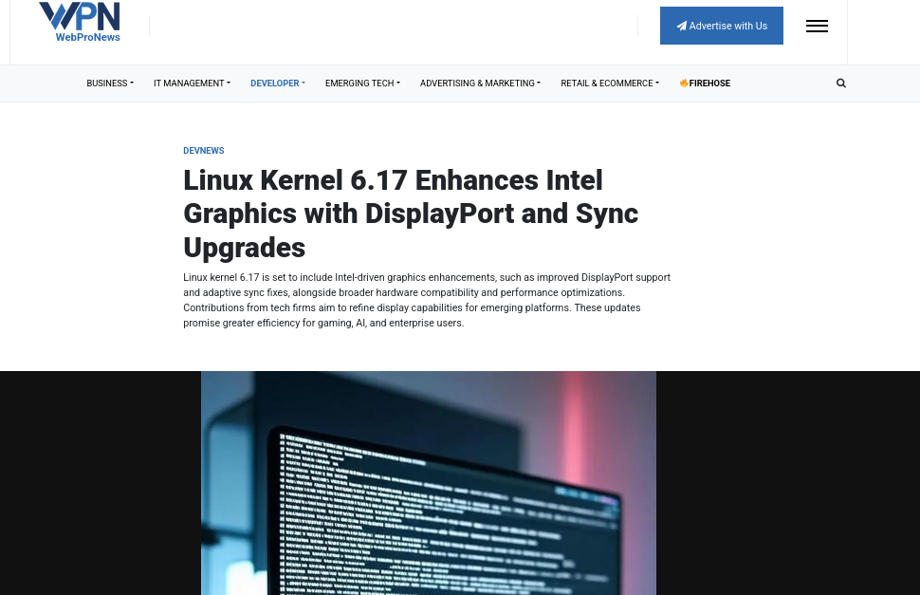Open the DEVNEWS category link
Image resolution: width=920 pixels, height=595 pixels.
pyautogui.click(x=204, y=151)
